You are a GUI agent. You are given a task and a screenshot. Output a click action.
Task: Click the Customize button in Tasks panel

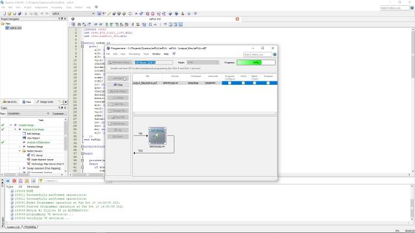[59, 114]
